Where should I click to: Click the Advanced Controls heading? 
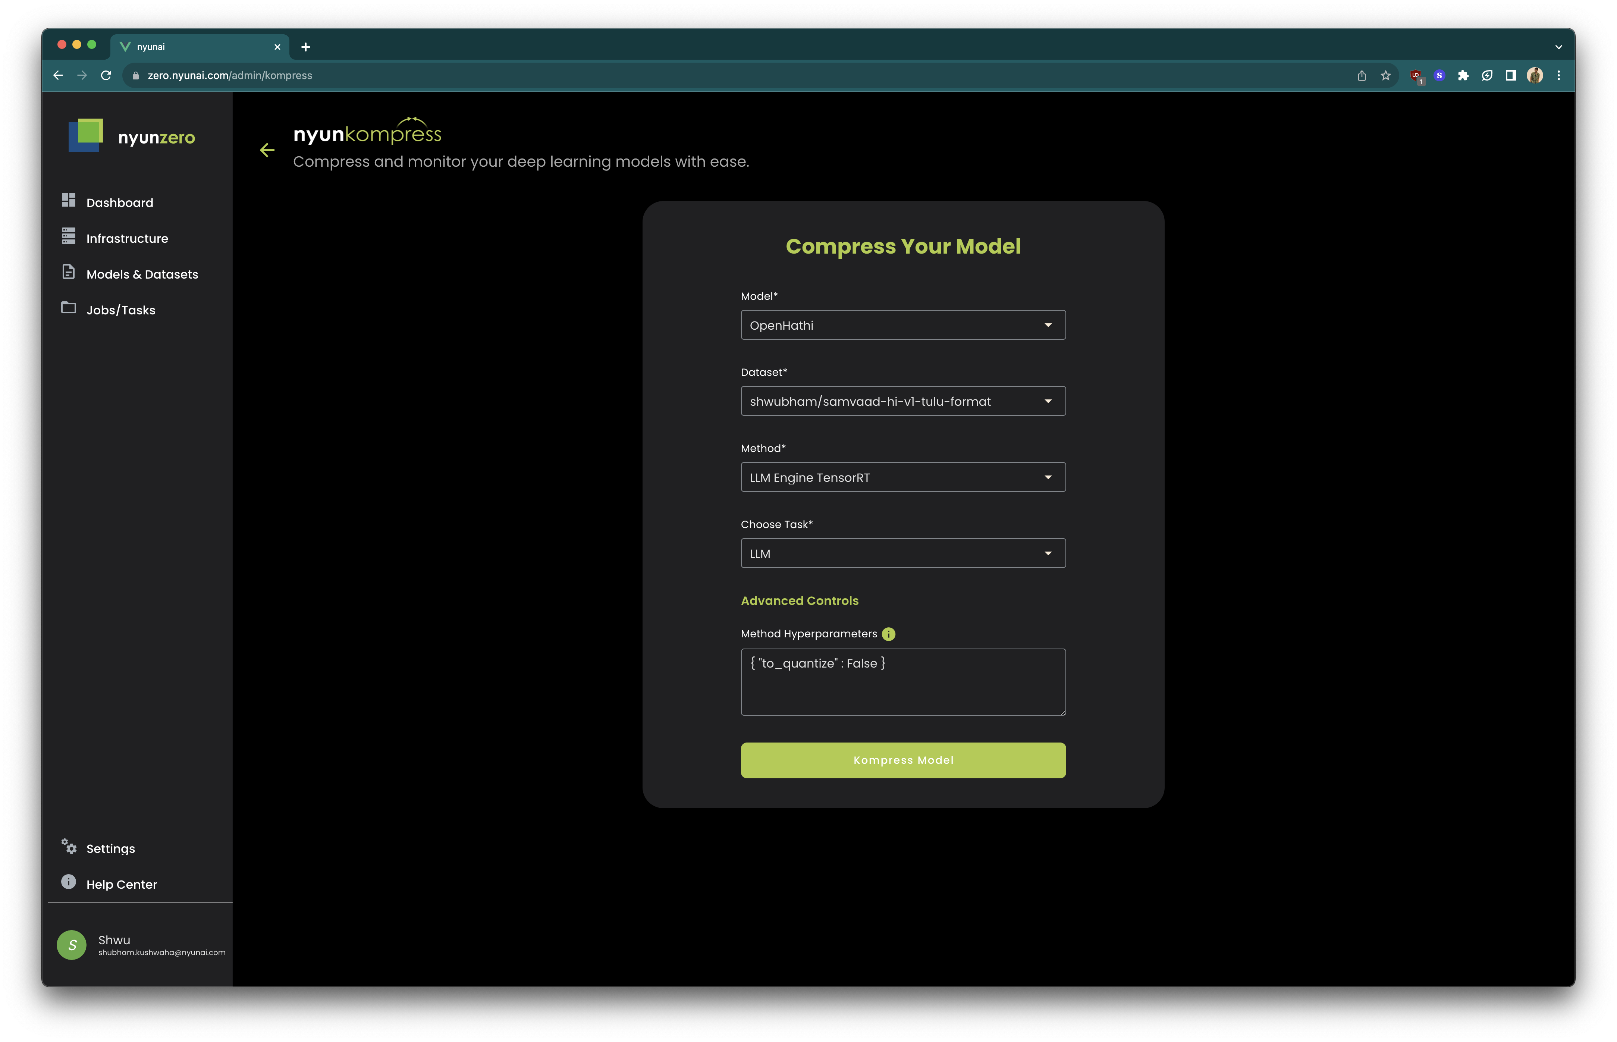click(800, 600)
